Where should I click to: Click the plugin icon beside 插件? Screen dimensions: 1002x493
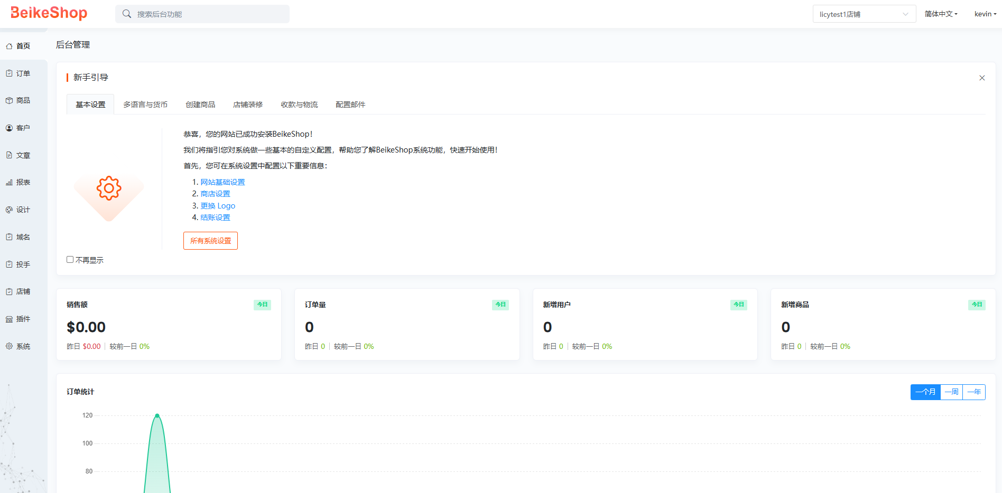(9, 319)
